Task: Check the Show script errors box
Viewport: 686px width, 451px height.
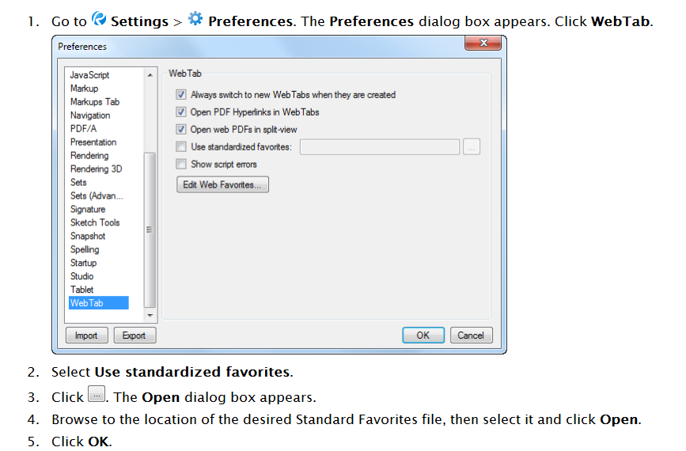Action: pyautogui.click(x=181, y=164)
